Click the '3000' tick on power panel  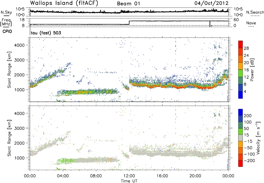point(19,60)
